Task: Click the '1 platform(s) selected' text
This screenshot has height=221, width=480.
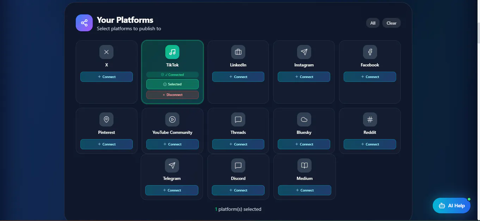Action: pyautogui.click(x=238, y=209)
